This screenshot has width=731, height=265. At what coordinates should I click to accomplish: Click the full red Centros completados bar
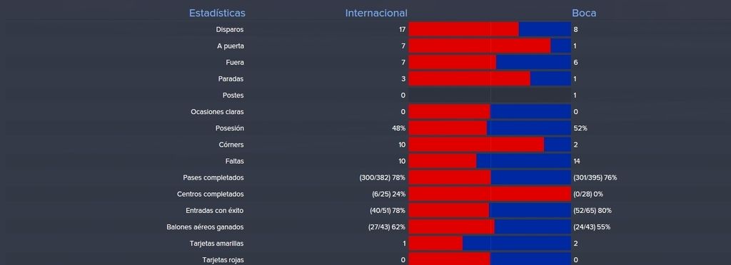[490, 194]
